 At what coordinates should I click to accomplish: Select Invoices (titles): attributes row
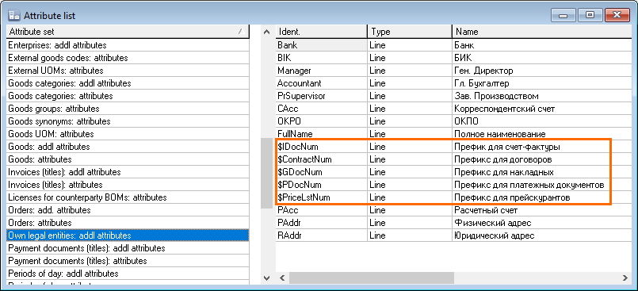click(x=128, y=185)
